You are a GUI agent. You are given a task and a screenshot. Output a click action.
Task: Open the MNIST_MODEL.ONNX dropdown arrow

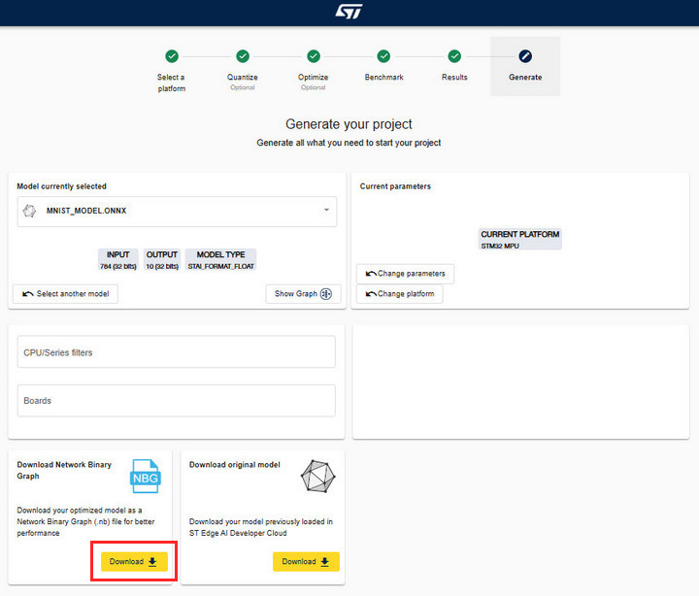tap(326, 210)
